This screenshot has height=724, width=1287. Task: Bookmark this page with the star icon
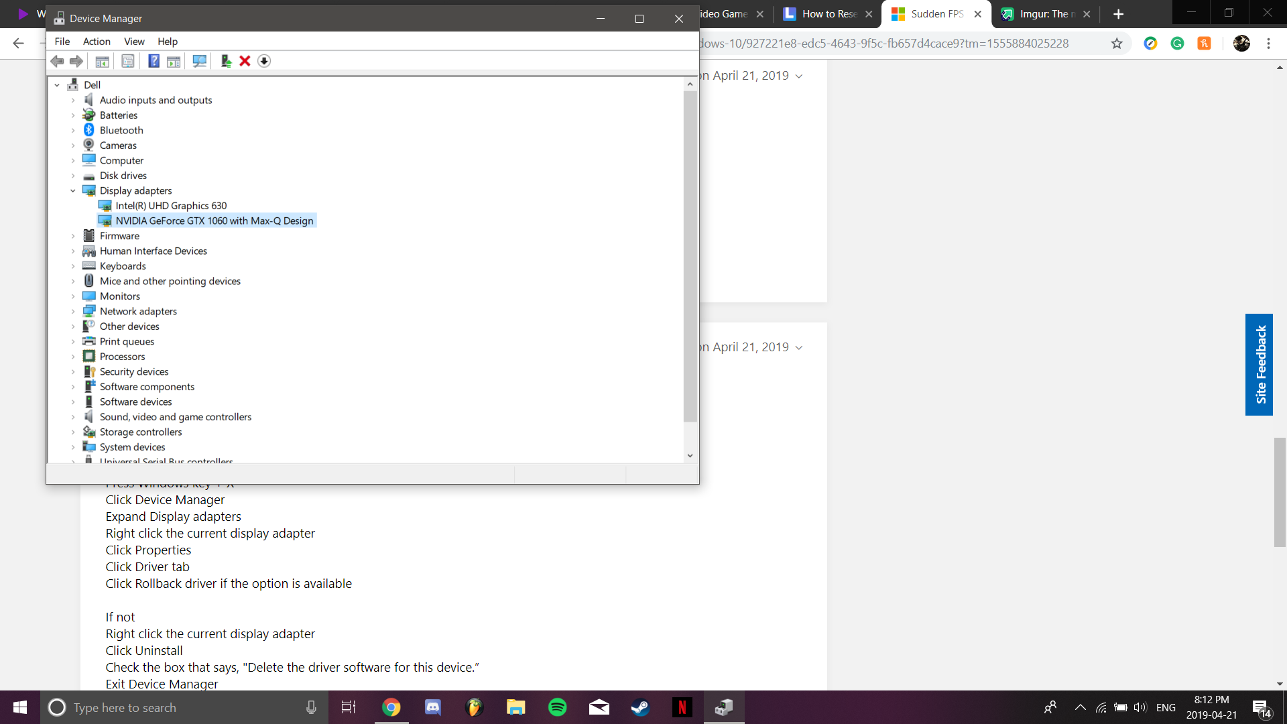pyautogui.click(x=1117, y=44)
